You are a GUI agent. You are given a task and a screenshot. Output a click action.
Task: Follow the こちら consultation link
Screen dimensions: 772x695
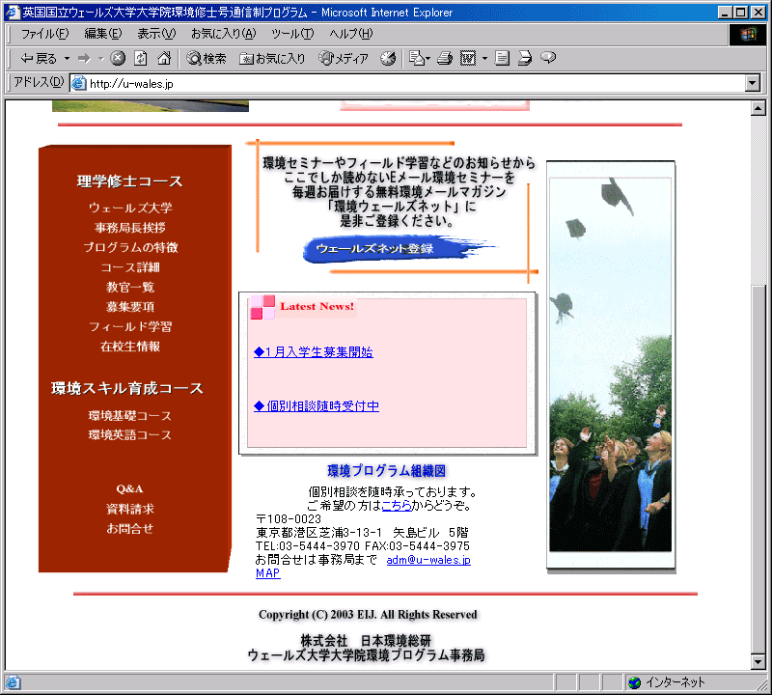click(397, 506)
